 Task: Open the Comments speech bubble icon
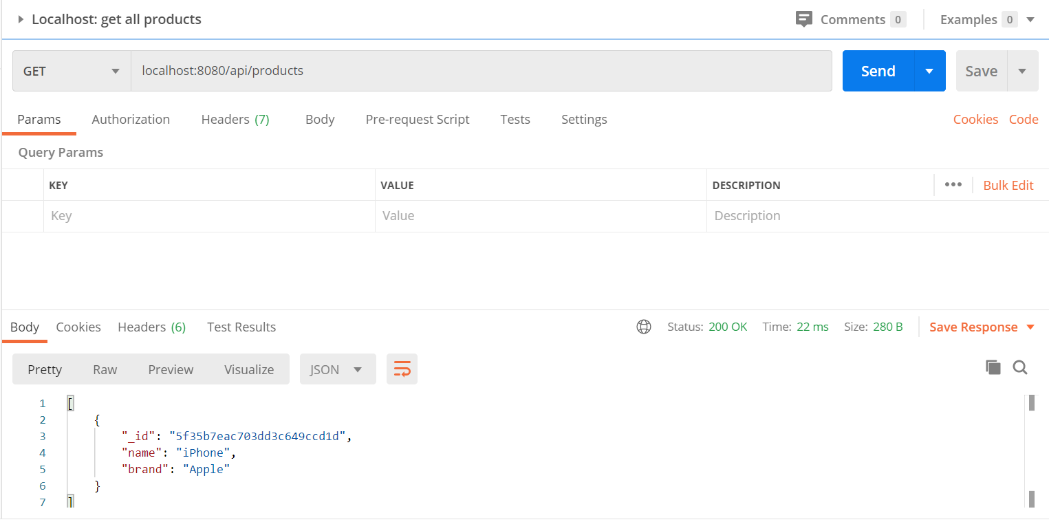pyautogui.click(x=803, y=19)
